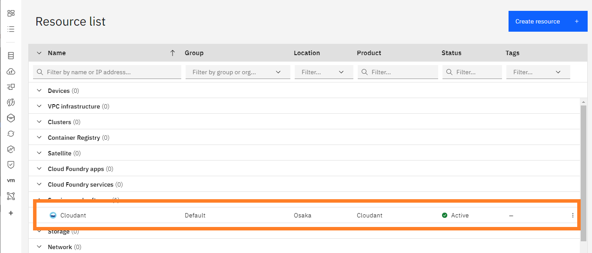Expand the Container Registry section
Screen dimensions: 592x253
click(x=40, y=138)
